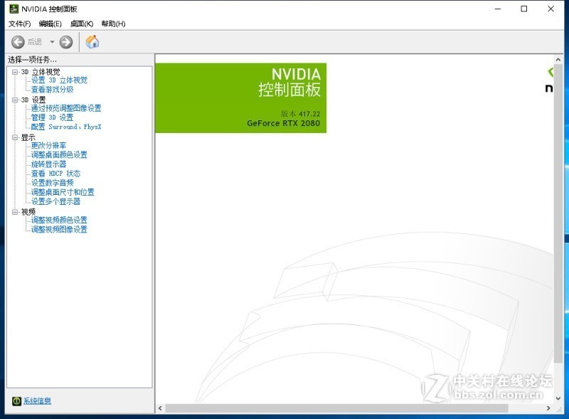The image size is (569, 419).
Task: Click the vertical scrollbar thumb
Action: click(x=558, y=213)
